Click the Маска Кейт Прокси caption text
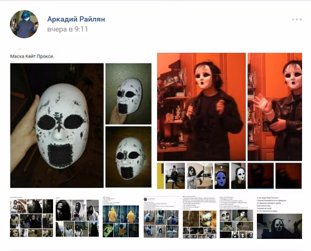311x251 pixels. pos(32,56)
